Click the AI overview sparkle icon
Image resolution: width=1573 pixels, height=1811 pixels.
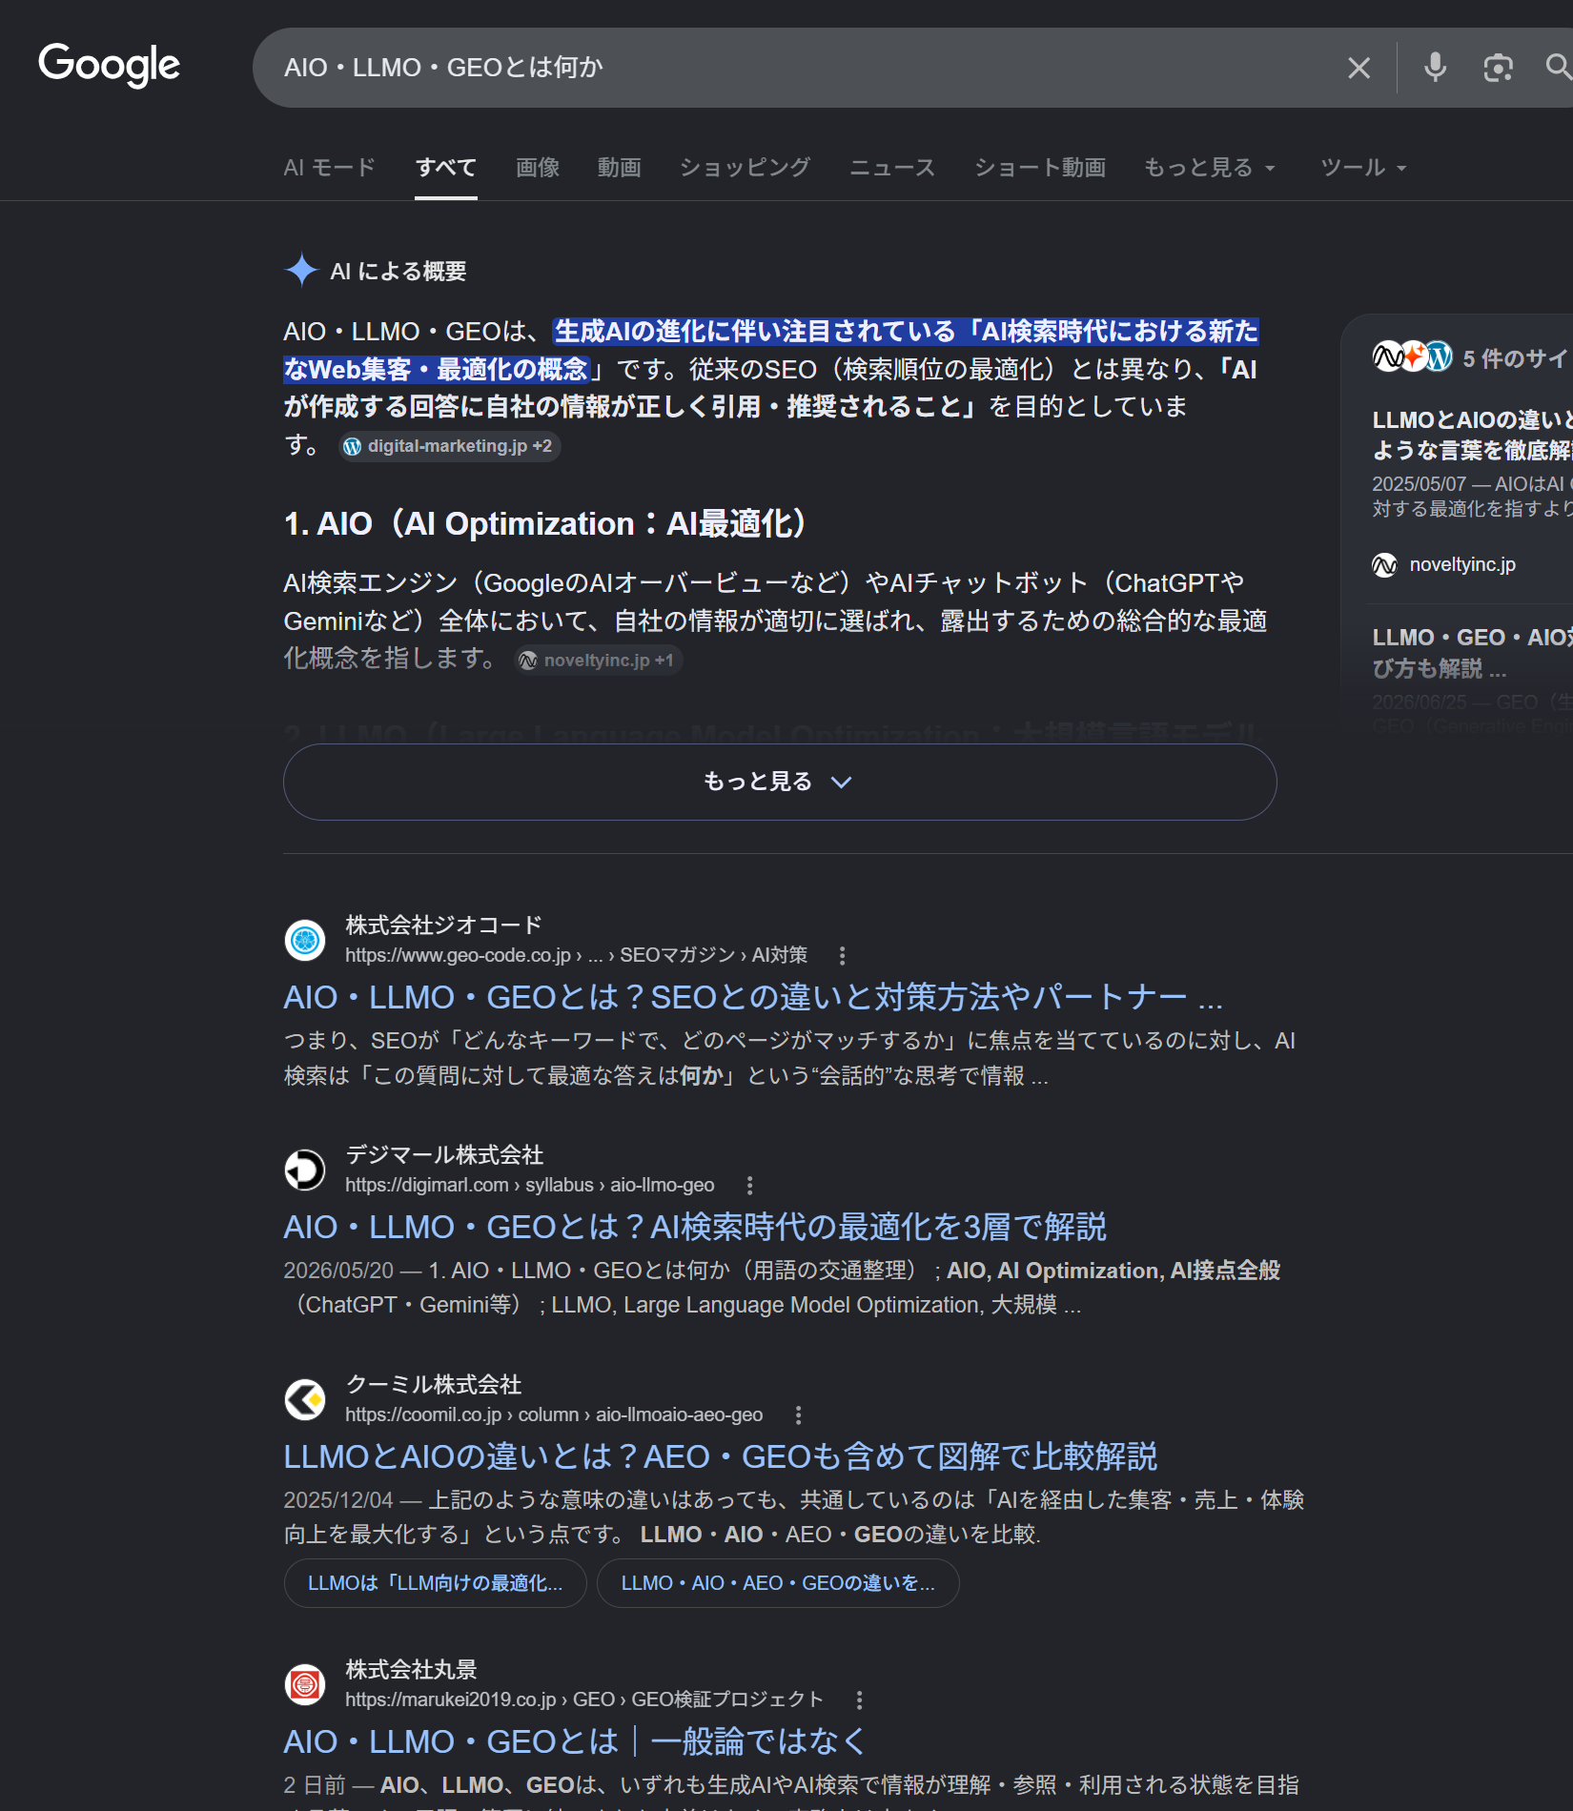coord(301,271)
